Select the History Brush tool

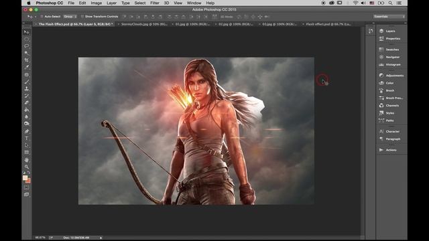point(27,96)
